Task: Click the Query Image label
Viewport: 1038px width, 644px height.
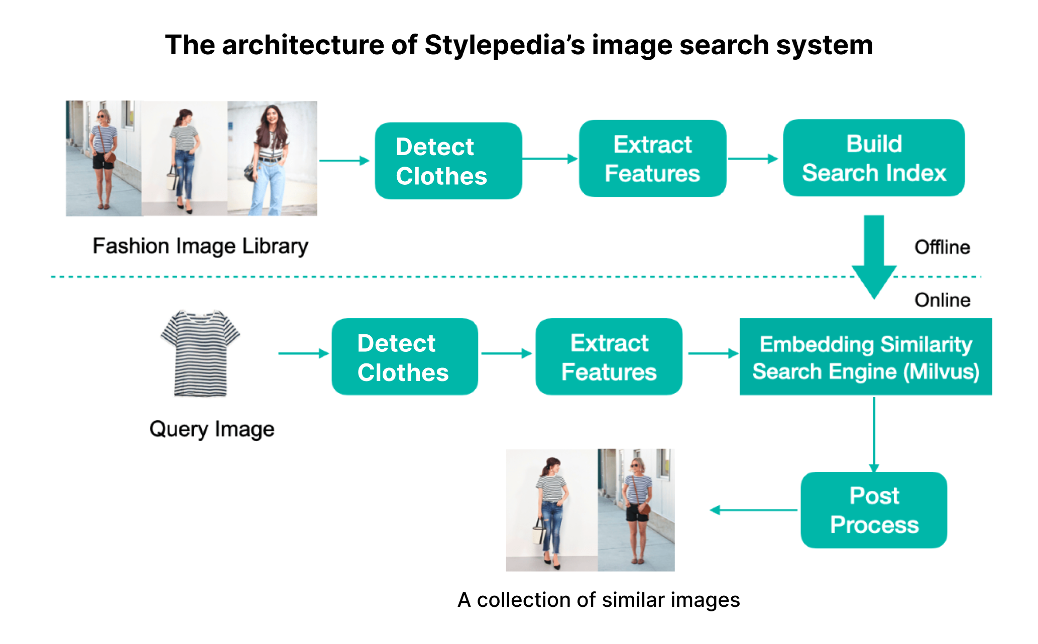Action: pyautogui.click(x=212, y=429)
